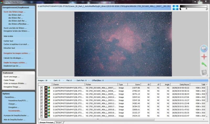Uncheck the row for file L_000017

(41, 106)
